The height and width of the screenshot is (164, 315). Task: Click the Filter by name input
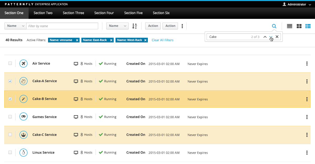[62, 26]
